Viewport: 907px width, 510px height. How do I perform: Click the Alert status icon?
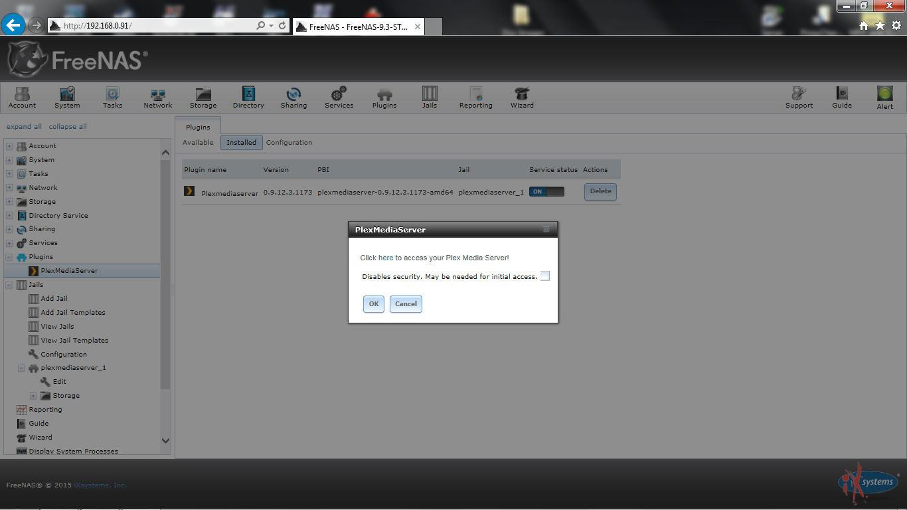(884, 98)
